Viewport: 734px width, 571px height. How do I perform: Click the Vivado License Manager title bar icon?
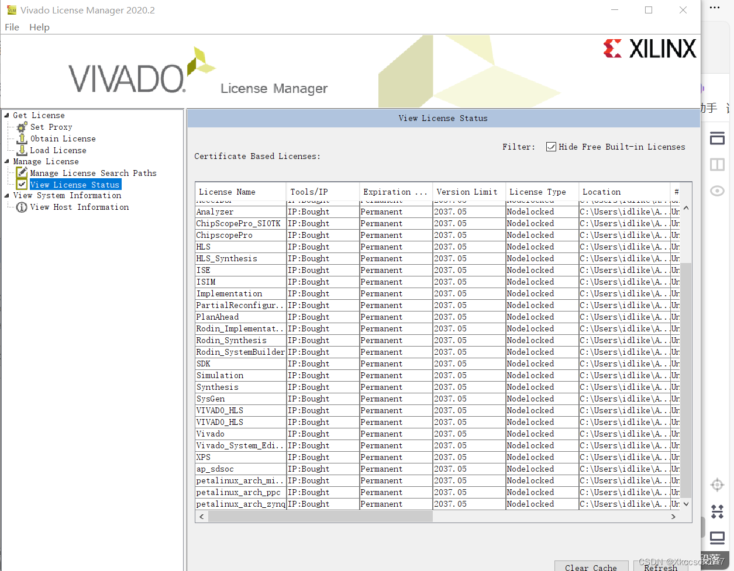click(x=12, y=10)
